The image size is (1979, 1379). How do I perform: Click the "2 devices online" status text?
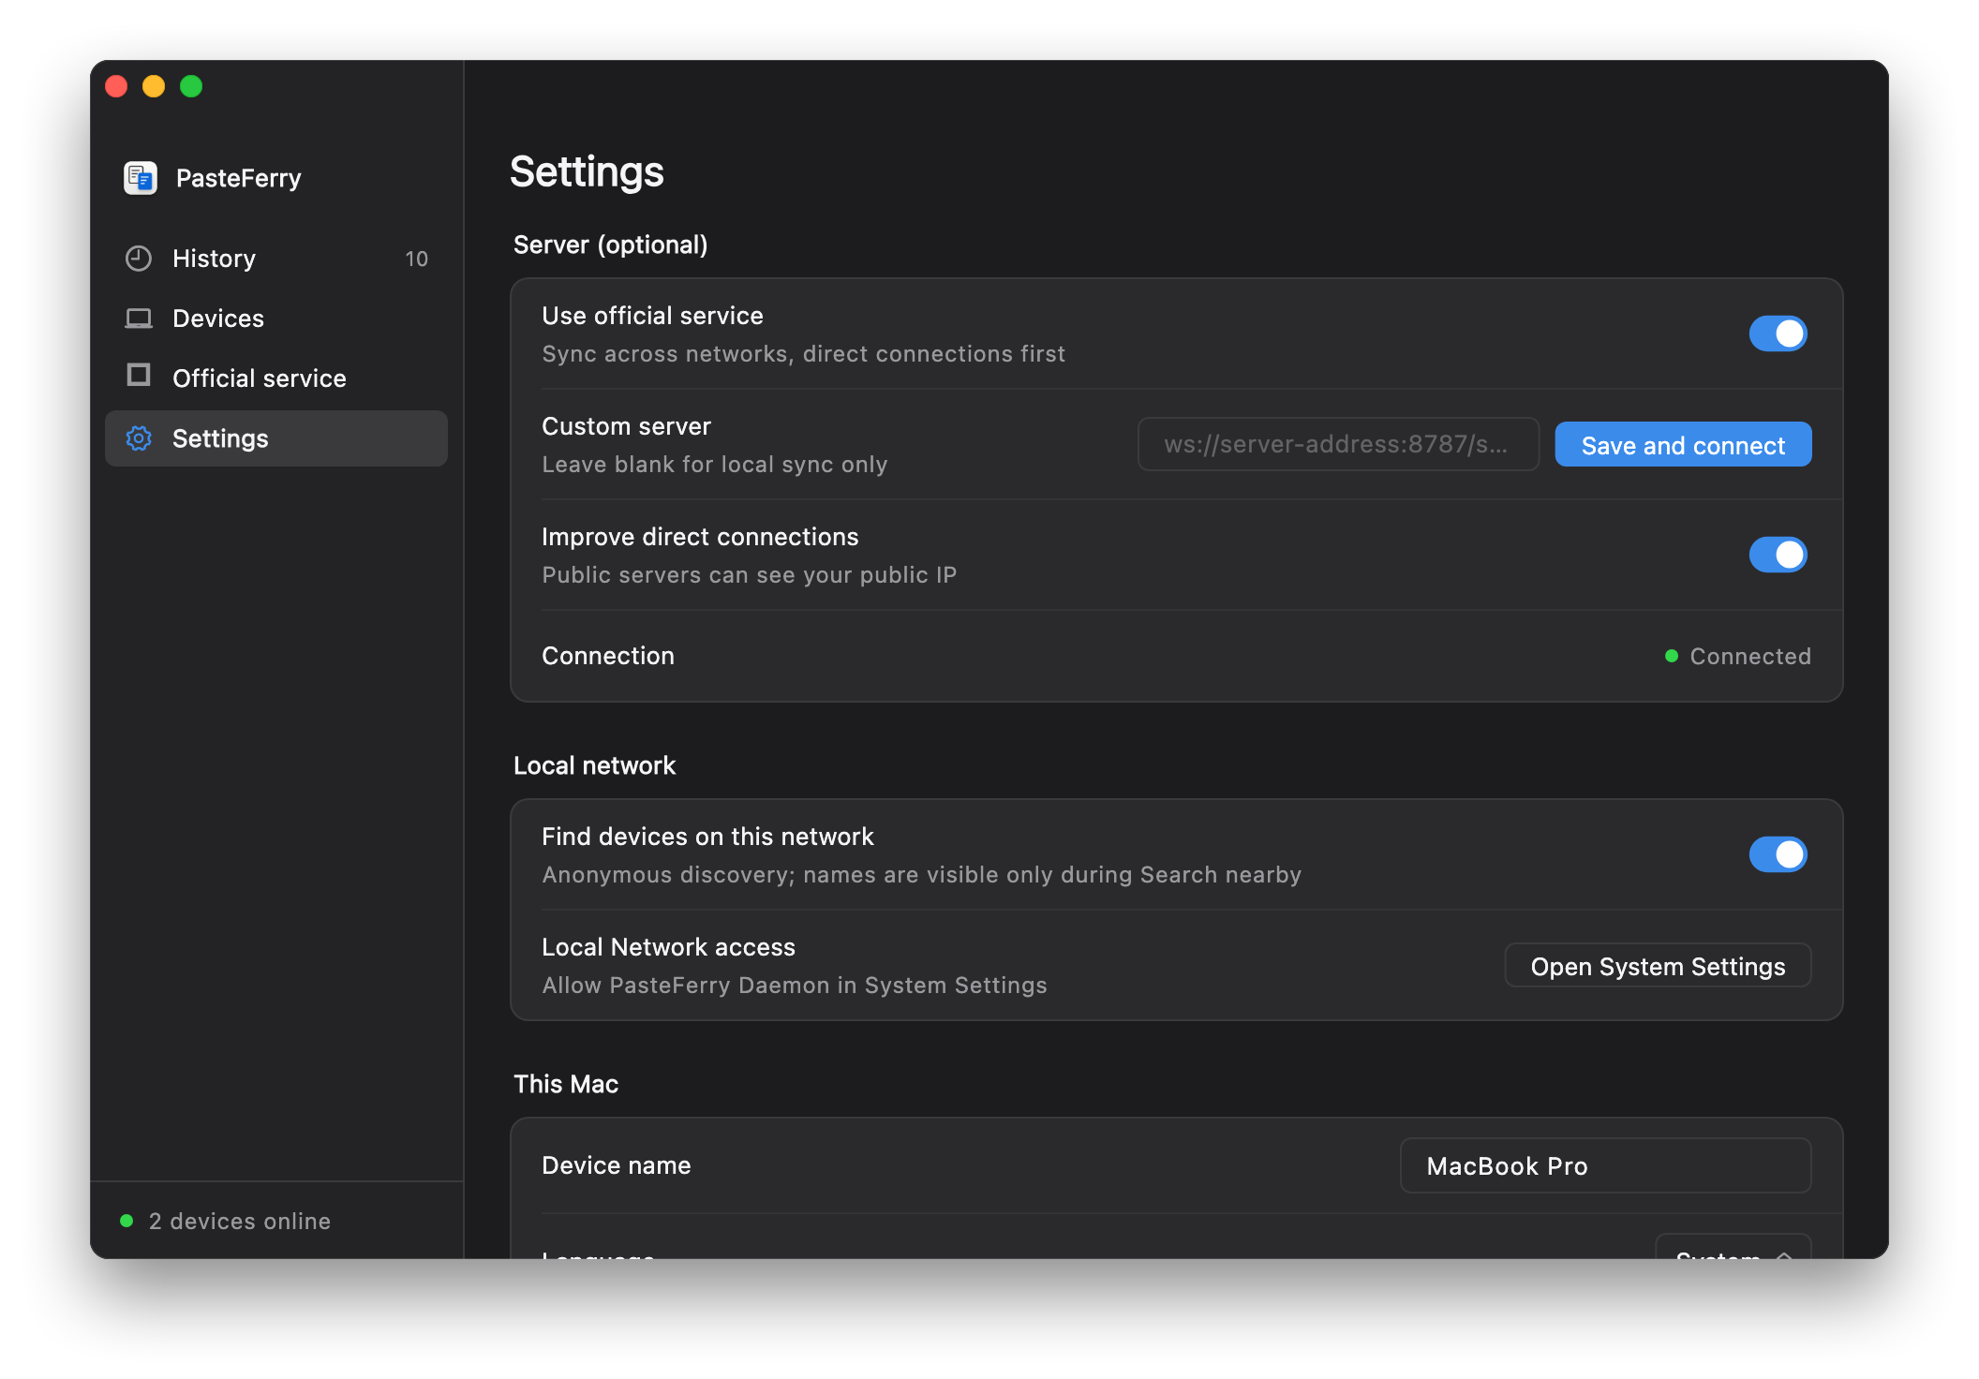(240, 1221)
